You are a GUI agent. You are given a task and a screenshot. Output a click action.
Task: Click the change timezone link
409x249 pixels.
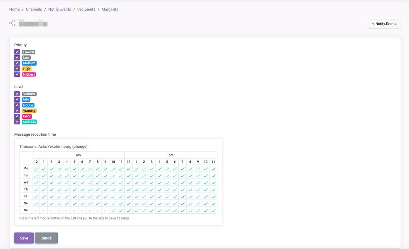(x=80, y=146)
